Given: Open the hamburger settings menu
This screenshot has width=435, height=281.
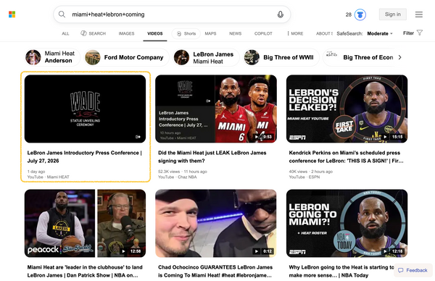Looking at the screenshot, I should (418, 14).
